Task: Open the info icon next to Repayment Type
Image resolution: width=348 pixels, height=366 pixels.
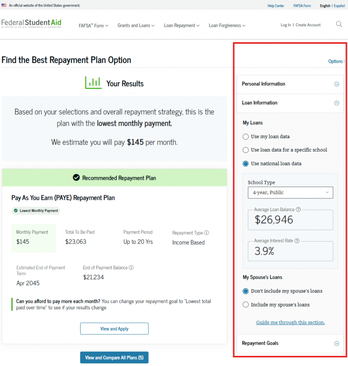Action: click(206, 232)
